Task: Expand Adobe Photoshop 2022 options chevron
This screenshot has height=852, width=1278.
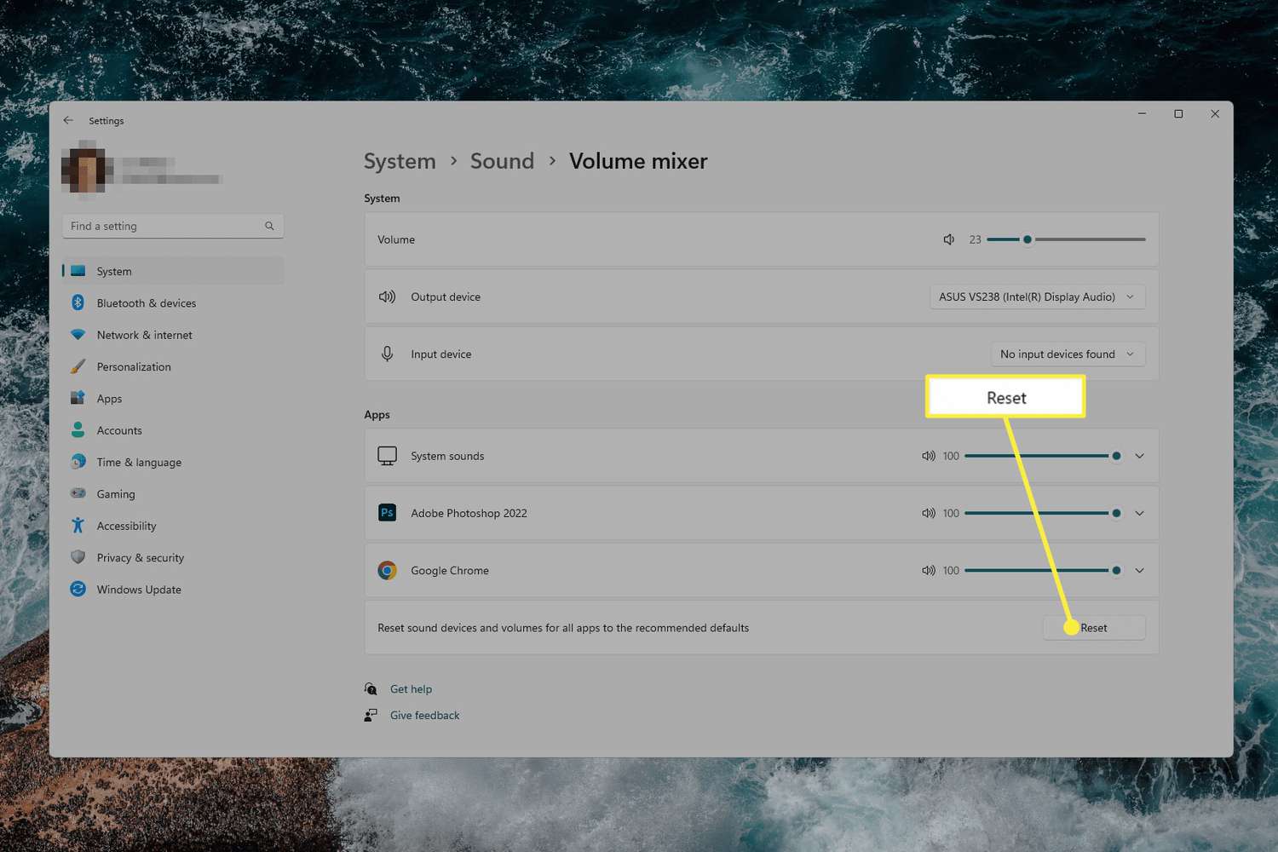Action: tap(1139, 513)
